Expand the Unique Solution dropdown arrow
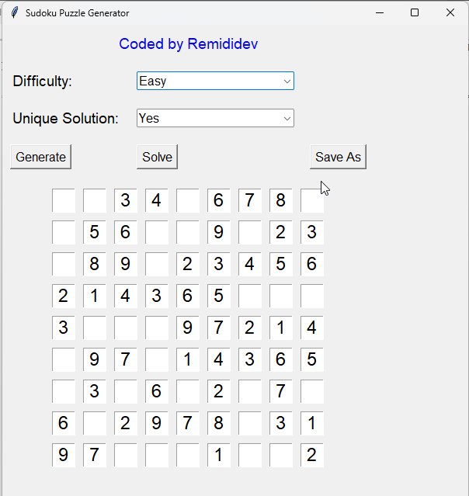 pos(287,118)
